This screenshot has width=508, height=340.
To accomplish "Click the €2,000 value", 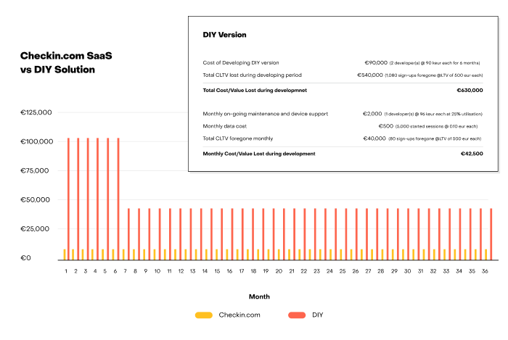I will click(x=372, y=114).
